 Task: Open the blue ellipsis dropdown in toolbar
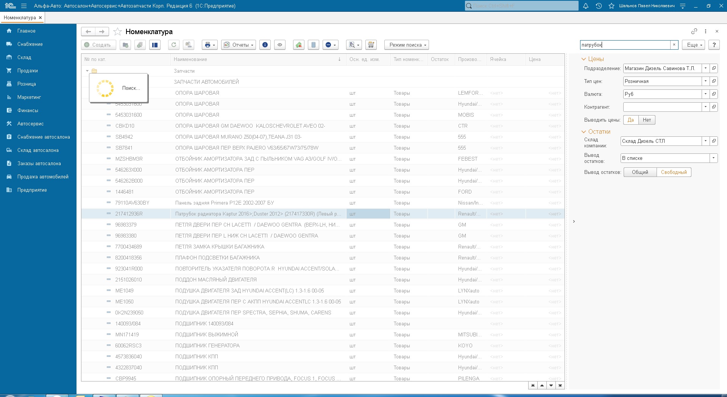[x=331, y=45]
